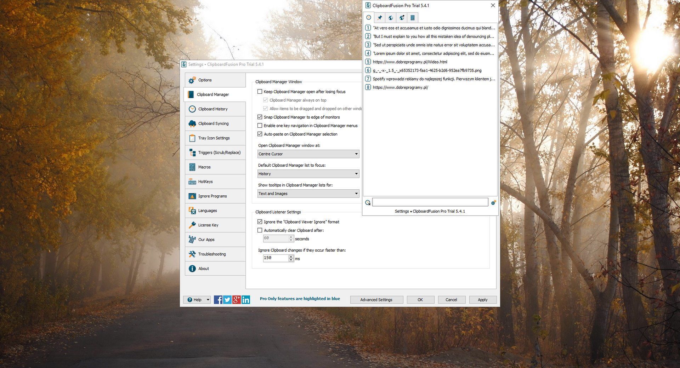Open the Text and Images tooltips dropdown

click(x=308, y=194)
